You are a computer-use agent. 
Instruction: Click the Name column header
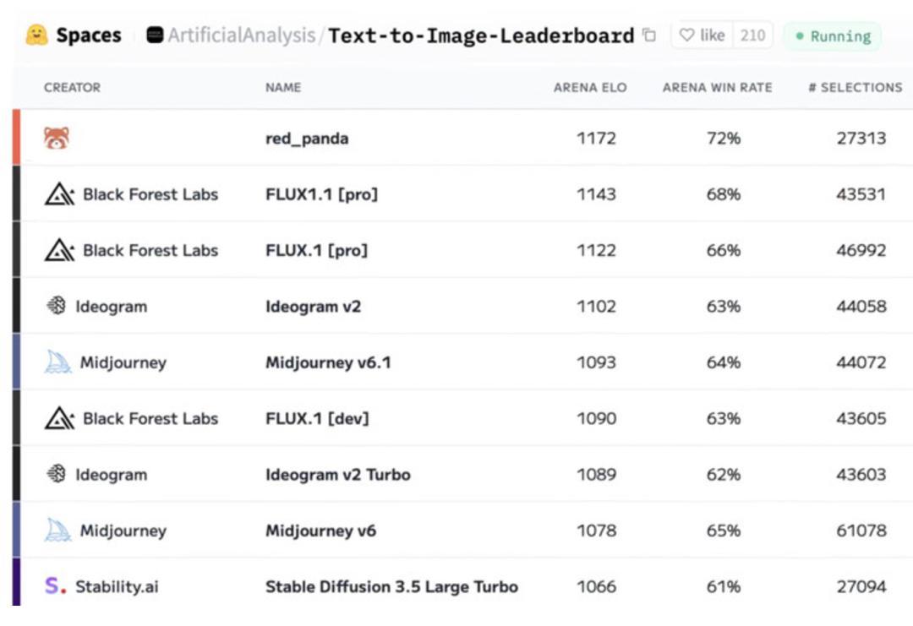coord(283,87)
